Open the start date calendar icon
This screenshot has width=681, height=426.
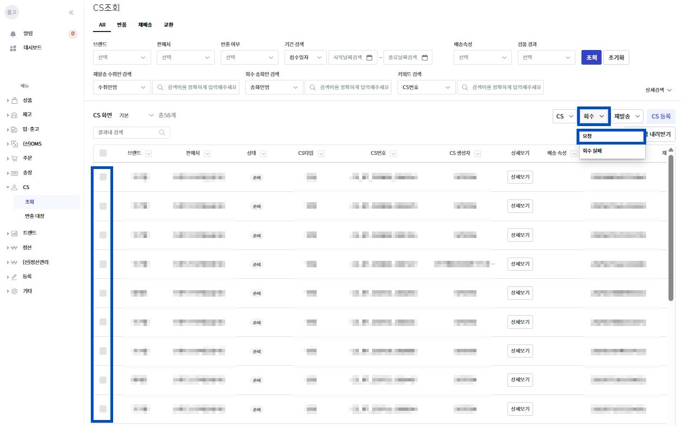tap(369, 58)
